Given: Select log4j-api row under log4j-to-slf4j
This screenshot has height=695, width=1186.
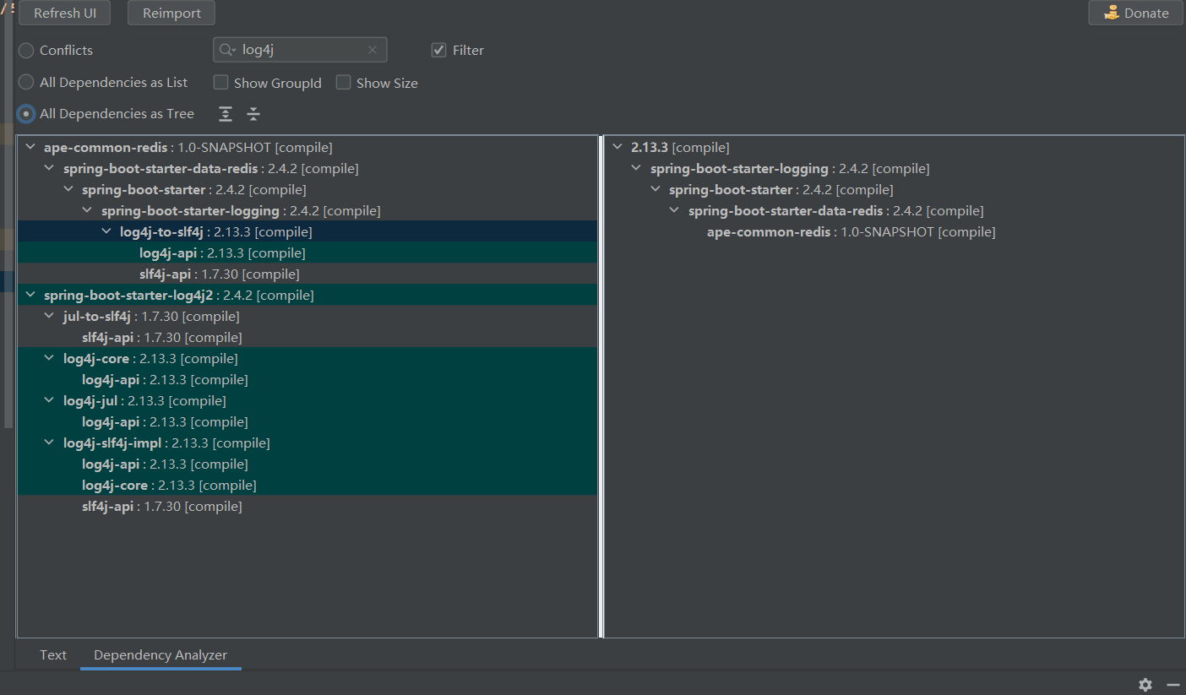Looking at the screenshot, I should click(x=307, y=252).
